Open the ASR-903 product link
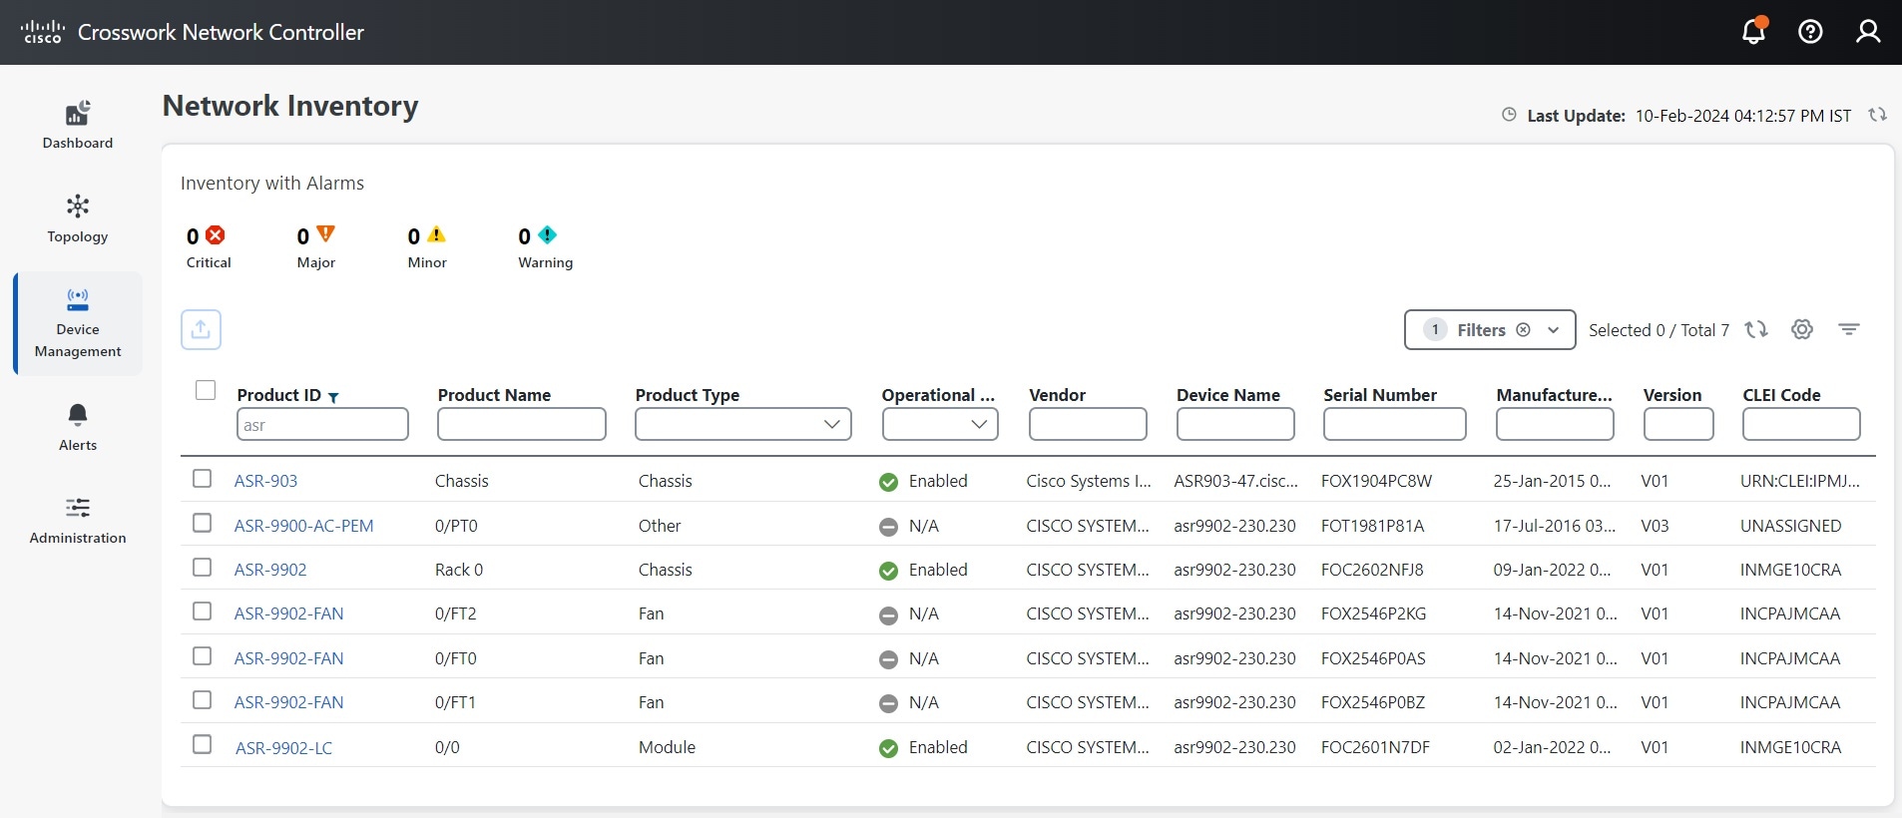The height and width of the screenshot is (818, 1902). point(265,481)
